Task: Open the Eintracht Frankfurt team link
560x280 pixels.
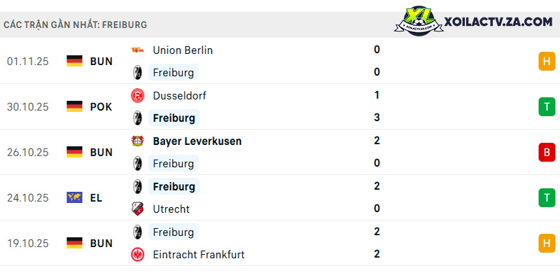Action: coord(199,255)
